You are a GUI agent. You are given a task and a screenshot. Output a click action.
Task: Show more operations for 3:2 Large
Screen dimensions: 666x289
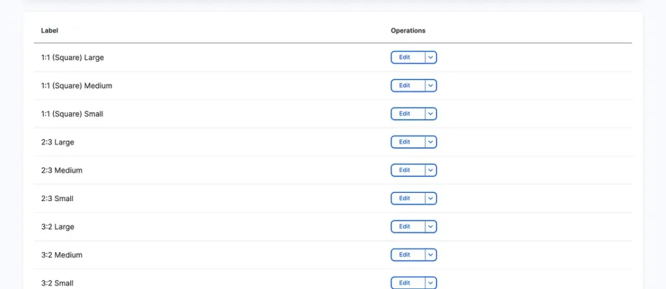pyautogui.click(x=431, y=227)
